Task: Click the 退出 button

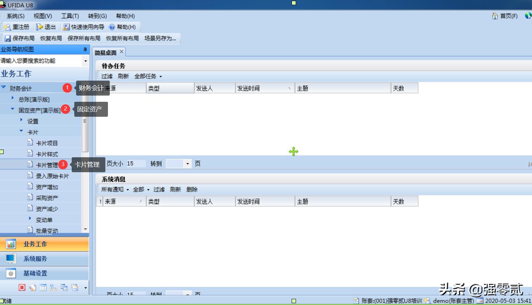Action: 47,26
